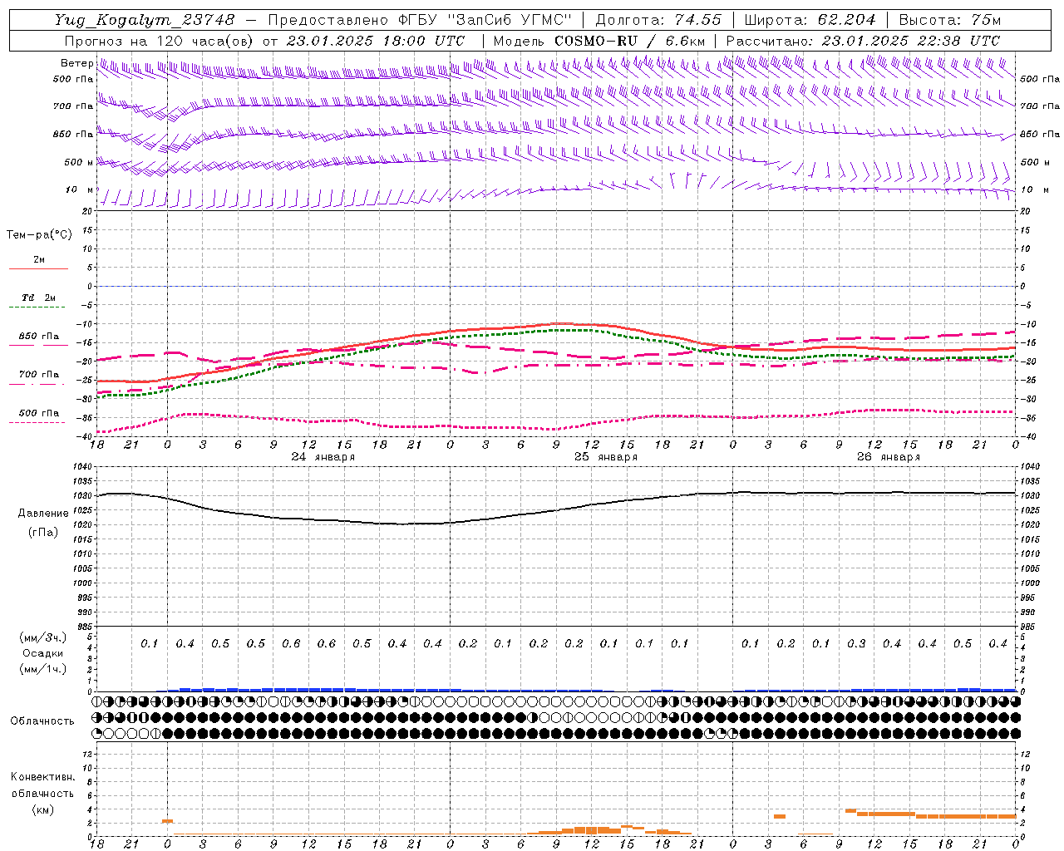Click the provider text ФГБУ "ЗапСиб УГМС"
This screenshot has height=851, width=1064.
coord(483,20)
